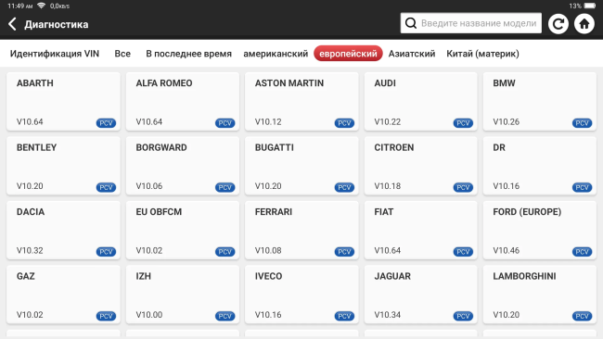The height and width of the screenshot is (339, 603).
Task: Tap the PCV badge on ASTON MARTIN
Action: 344,123
